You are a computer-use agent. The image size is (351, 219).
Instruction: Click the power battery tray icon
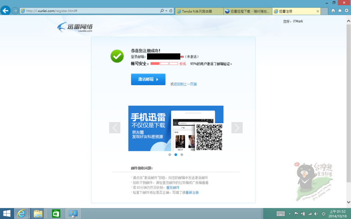pos(303,214)
